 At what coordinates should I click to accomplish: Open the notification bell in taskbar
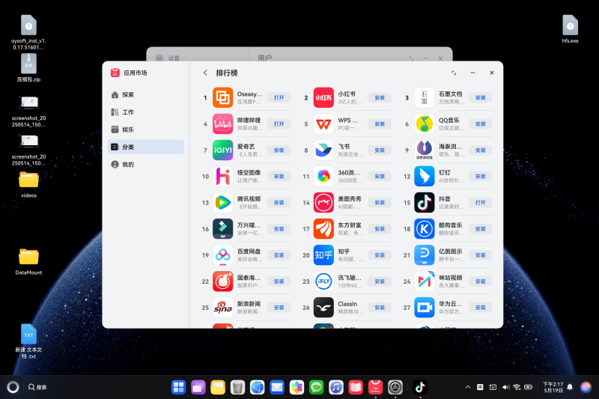[x=570, y=387]
